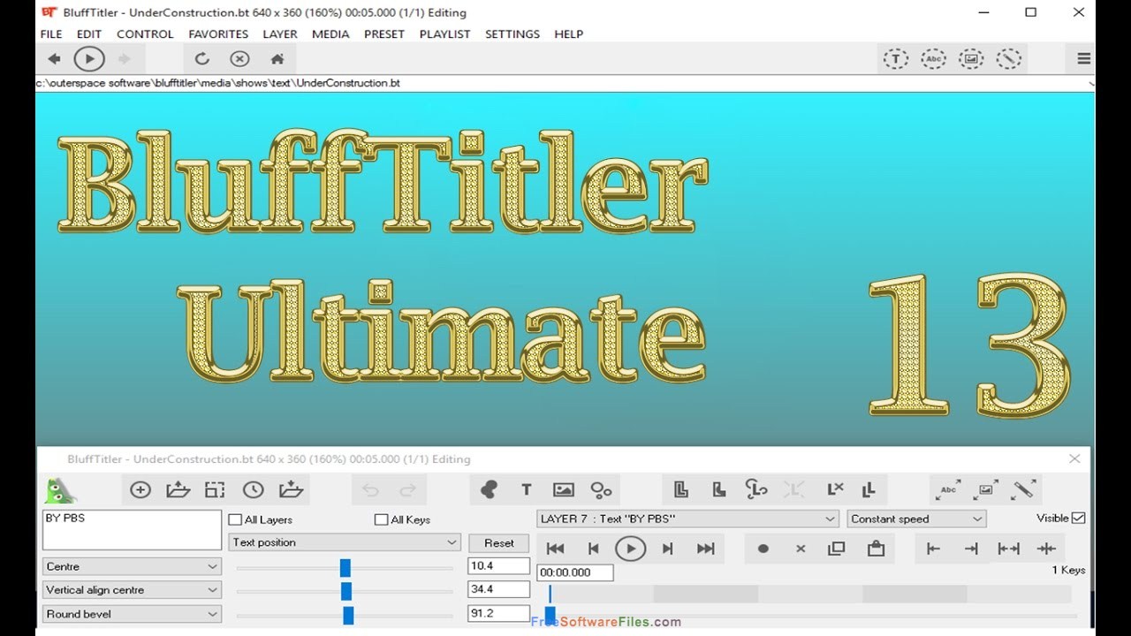Toggle the Visible checkbox
This screenshot has width=1131, height=636.
1078,519
